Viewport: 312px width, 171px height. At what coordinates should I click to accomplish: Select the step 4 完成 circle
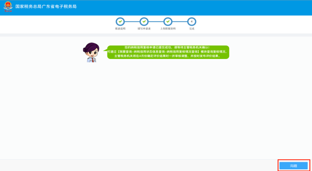(x=192, y=21)
